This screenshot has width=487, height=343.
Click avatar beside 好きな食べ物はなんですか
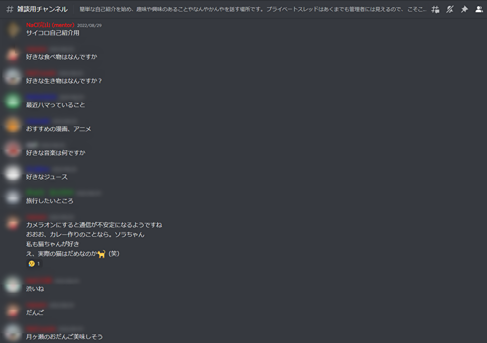coord(13,54)
